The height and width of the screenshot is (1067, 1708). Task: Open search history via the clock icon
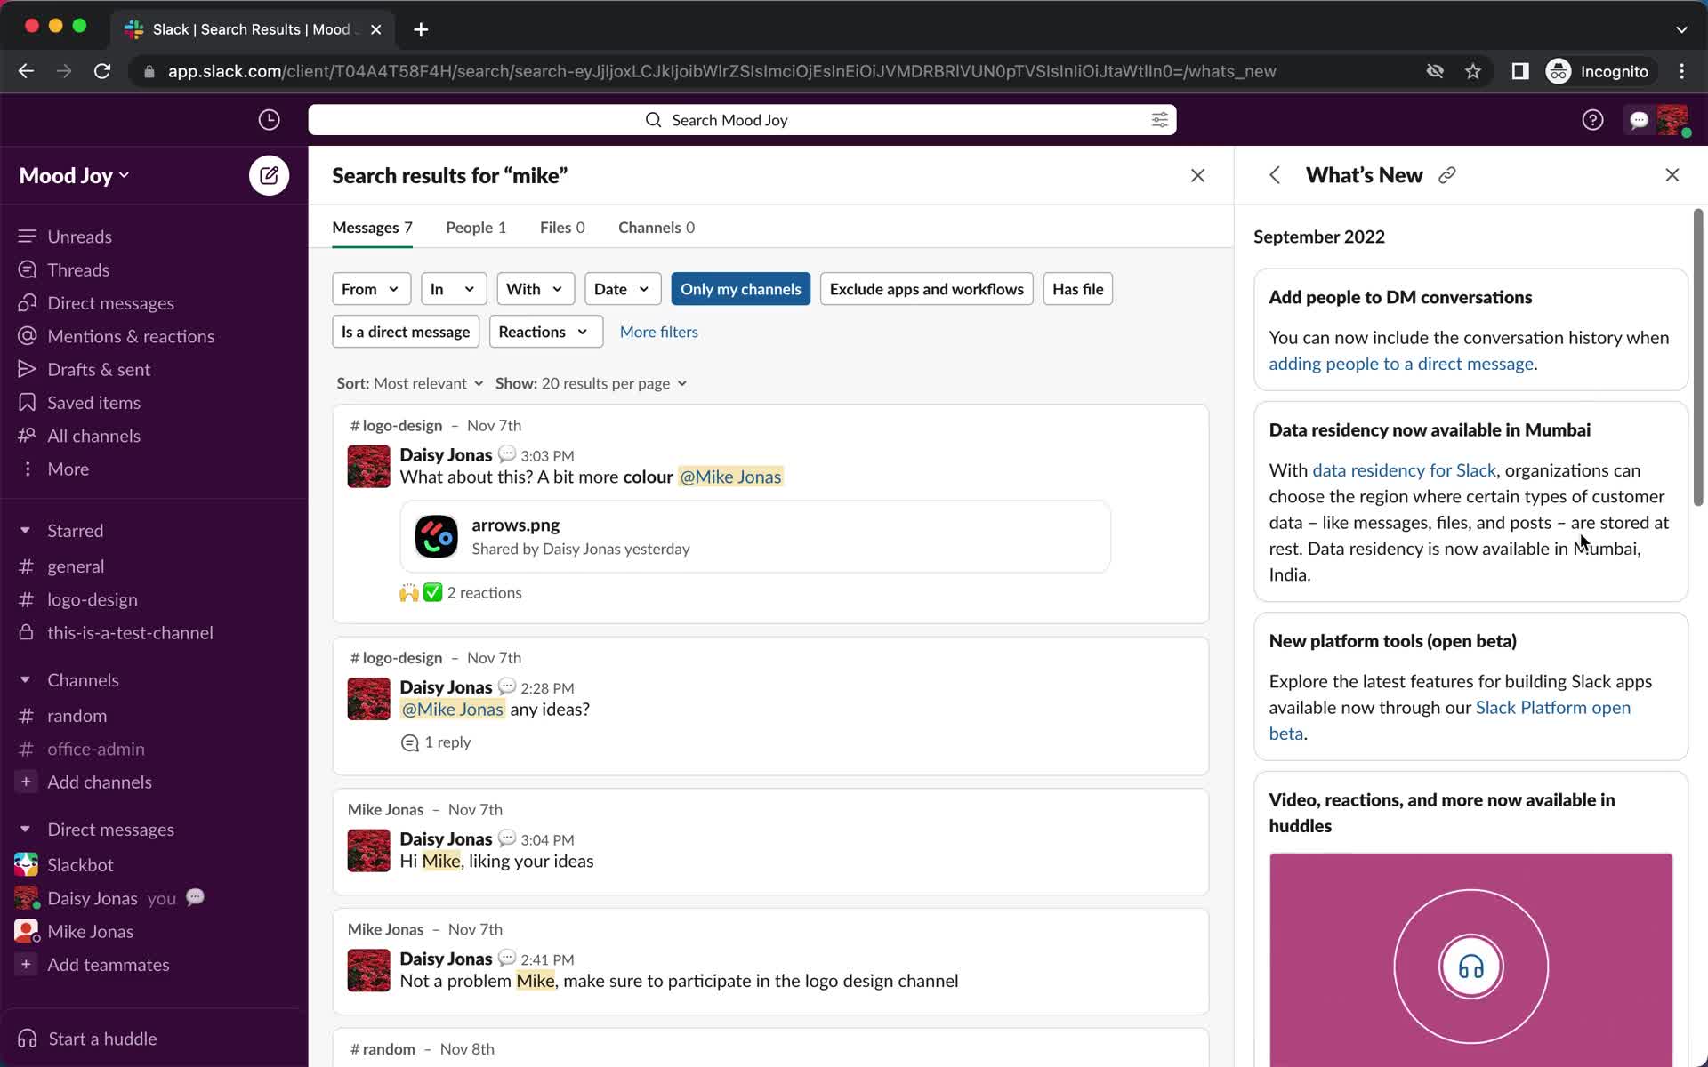(270, 119)
